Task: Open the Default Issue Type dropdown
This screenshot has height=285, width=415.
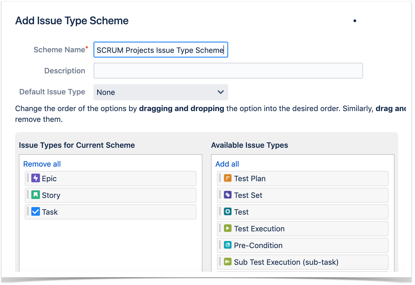Action: tap(161, 92)
